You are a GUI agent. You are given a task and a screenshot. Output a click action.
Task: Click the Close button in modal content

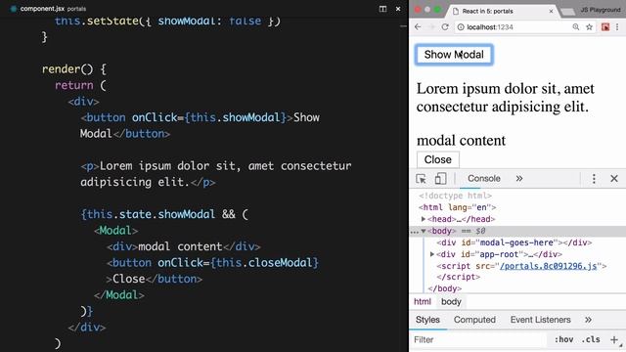(438, 159)
